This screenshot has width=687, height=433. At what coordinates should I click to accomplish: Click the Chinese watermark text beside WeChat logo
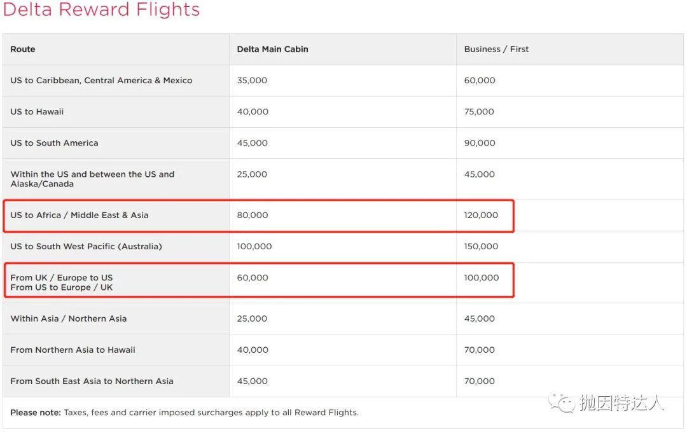[x=621, y=402]
